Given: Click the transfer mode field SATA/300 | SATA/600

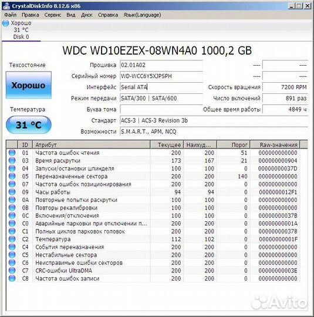Looking at the screenshot, I should click(161, 99).
